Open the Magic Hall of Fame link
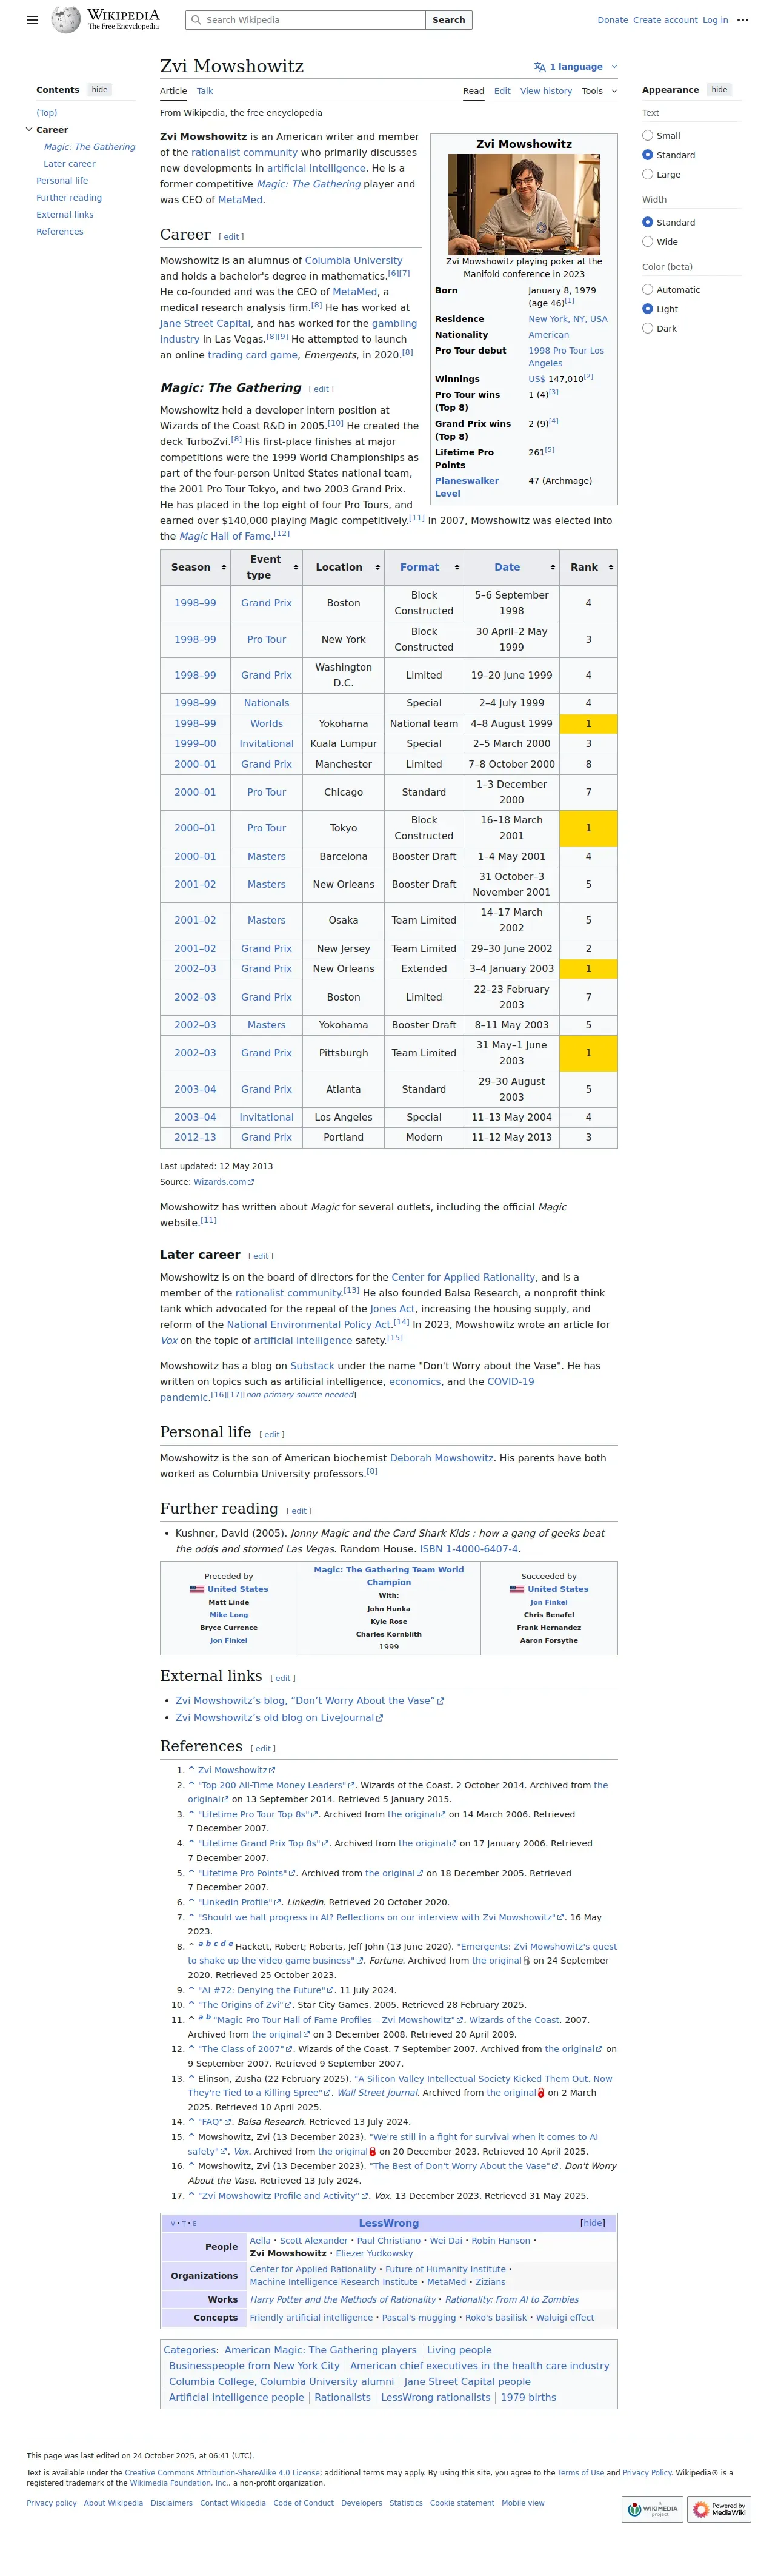The height and width of the screenshot is (2576, 778). (226, 536)
